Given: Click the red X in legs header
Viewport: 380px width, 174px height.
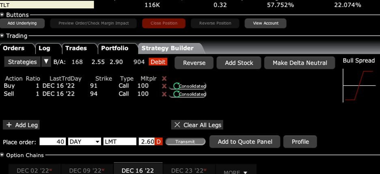Looking at the screenshot, I should (x=164, y=79).
